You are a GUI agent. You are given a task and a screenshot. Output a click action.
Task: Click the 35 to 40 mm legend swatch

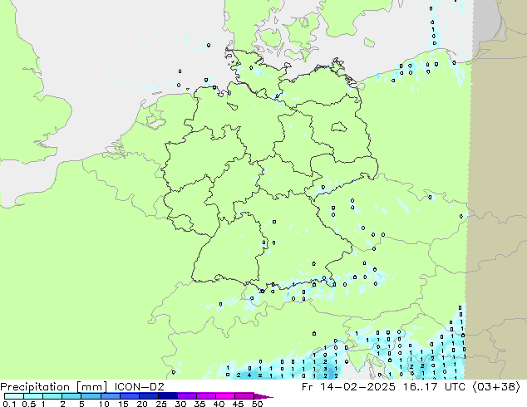tap(206, 396)
